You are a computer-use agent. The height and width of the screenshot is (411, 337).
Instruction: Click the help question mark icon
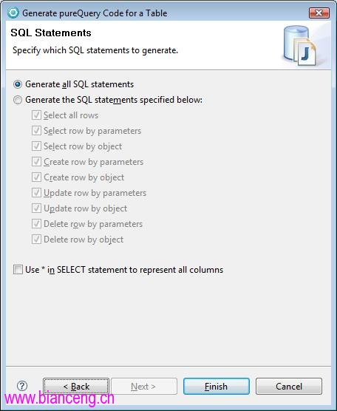22,386
